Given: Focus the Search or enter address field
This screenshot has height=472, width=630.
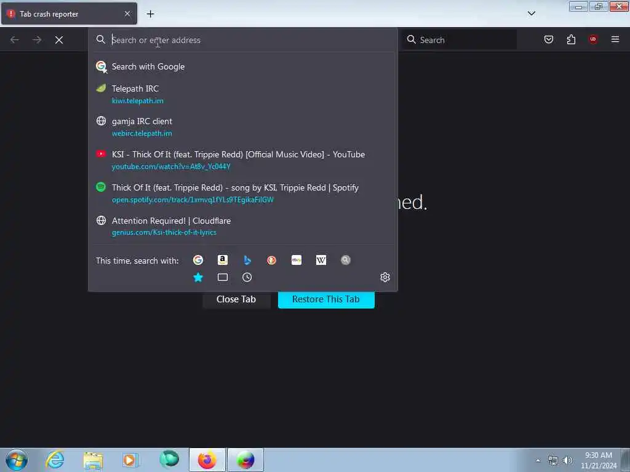Looking at the screenshot, I should [242, 40].
